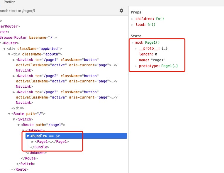Image resolution: width=224 pixels, height=173 pixels.
Task: Click the State section heading
Action: (136, 36)
